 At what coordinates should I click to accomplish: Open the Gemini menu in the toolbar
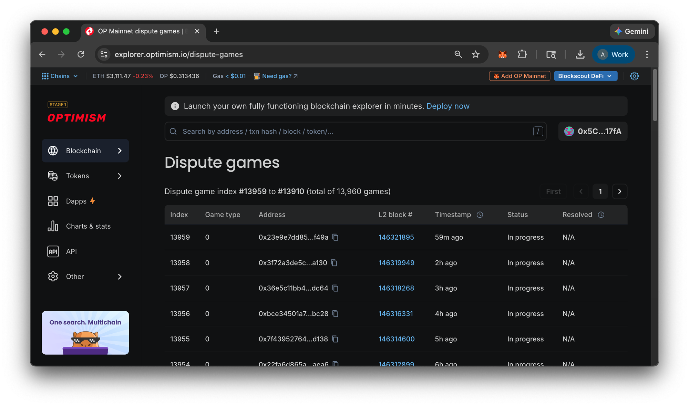(632, 31)
